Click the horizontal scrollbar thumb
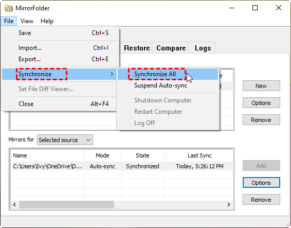Viewport: 291px width, 228px height. 66,205
